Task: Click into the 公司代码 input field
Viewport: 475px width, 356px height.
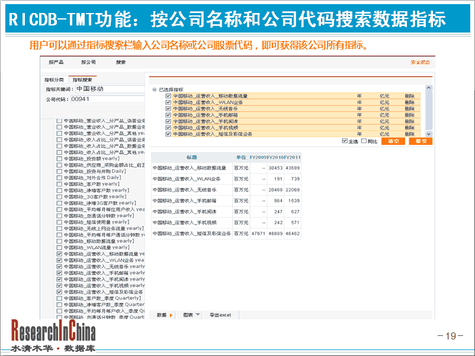Action: (x=108, y=99)
